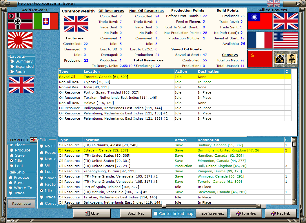Open Trade Agreements
The width and height of the screenshot is (306, 223).
tap(211, 213)
